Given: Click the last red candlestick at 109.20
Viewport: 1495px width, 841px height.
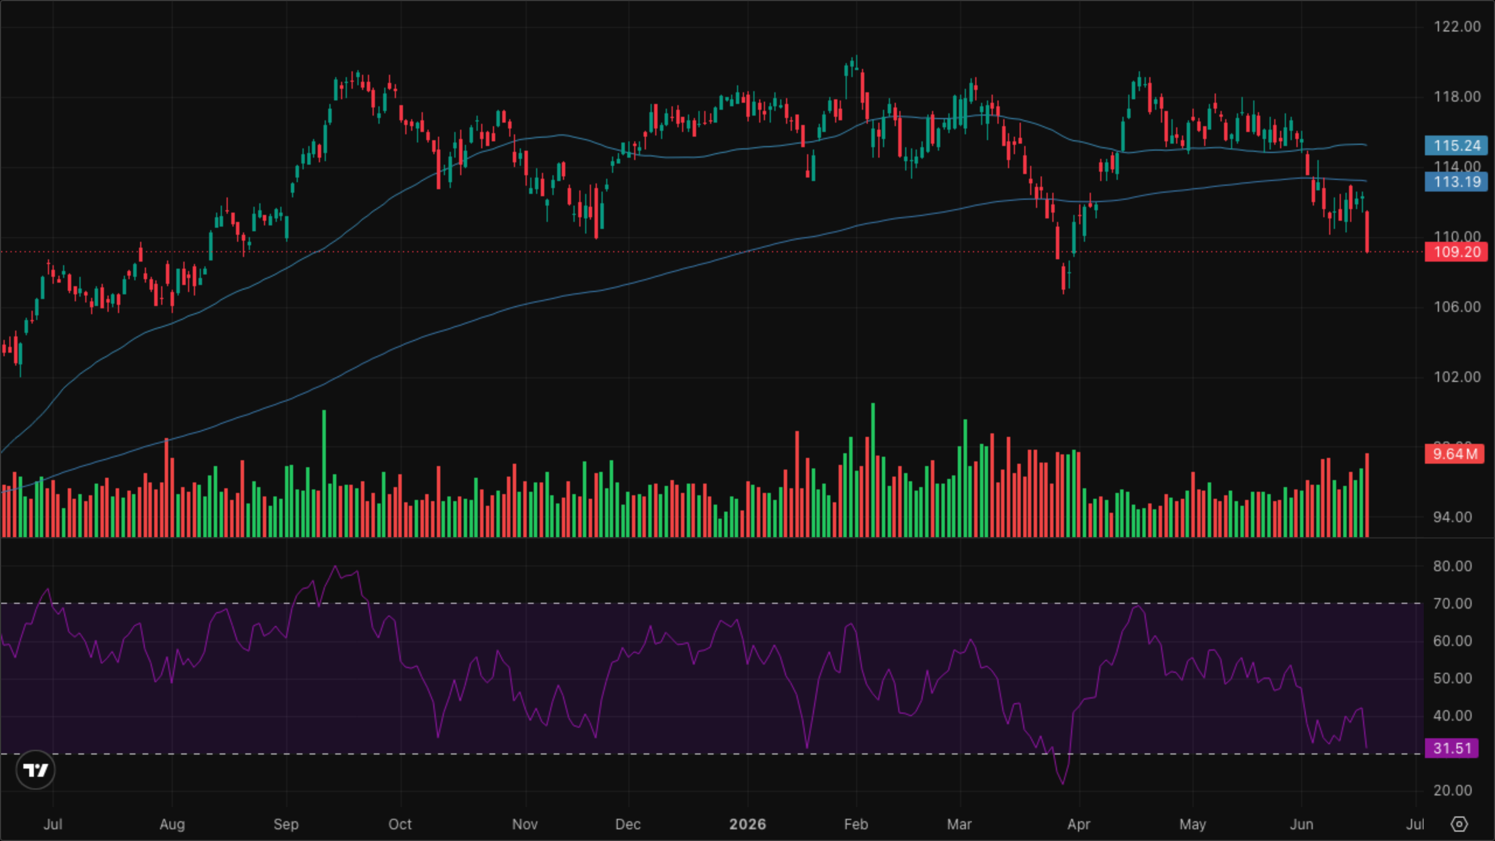Looking at the screenshot, I should coord(1367,232).
